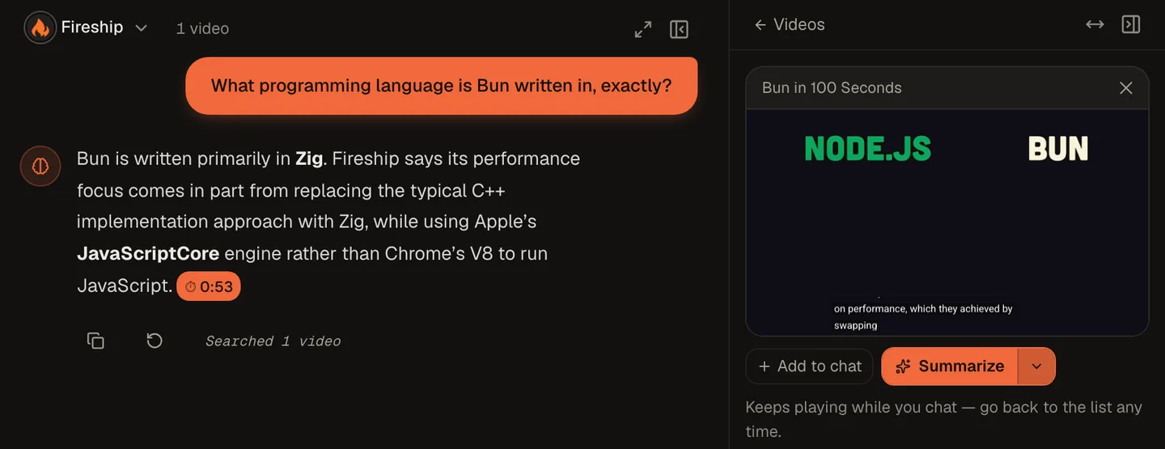
Task: Toggle video panel width arrows
Action: (1095, 24)
